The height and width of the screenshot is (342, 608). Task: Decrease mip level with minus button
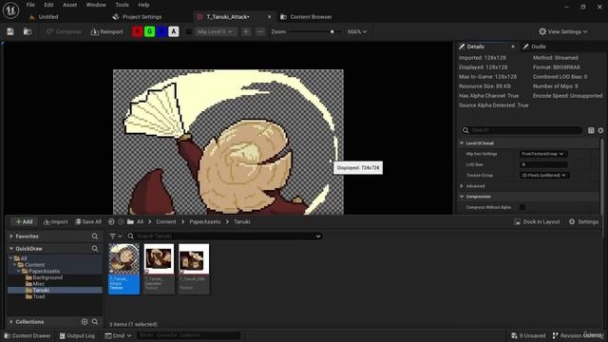pyautogui.click(x=260, y=31)
